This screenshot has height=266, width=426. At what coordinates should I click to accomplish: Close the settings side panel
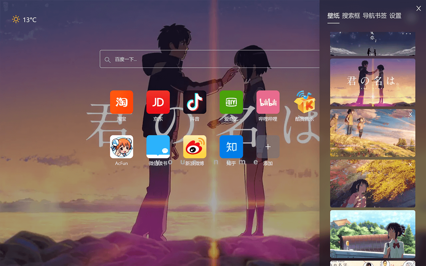pyautogui.click(x=419, y=8)
